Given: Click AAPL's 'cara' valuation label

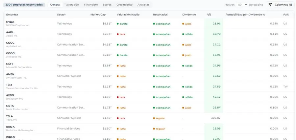Looking at the screenshot, I should click(121, 34).
